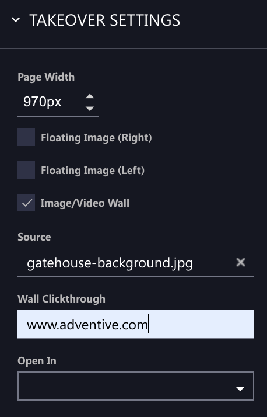Enable Floating Image (Right) checkbox

click(x=26, y=137)
